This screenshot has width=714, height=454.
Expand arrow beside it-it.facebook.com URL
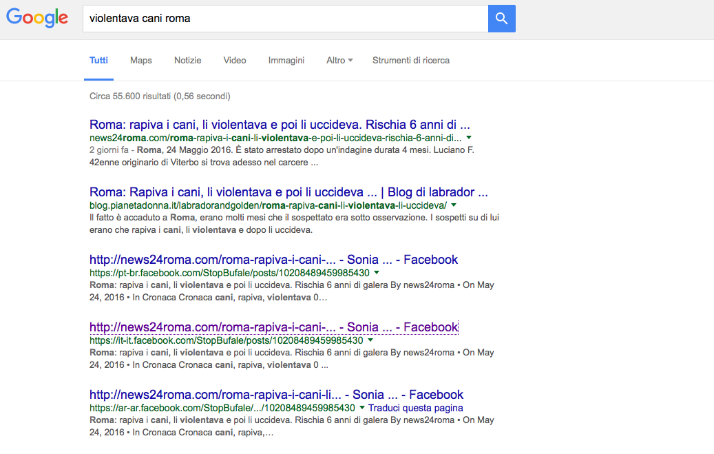tap(370, 340)
